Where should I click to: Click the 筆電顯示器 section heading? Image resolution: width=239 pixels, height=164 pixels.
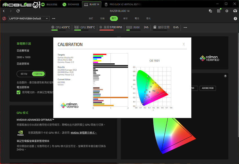click(x=24, y=44)
